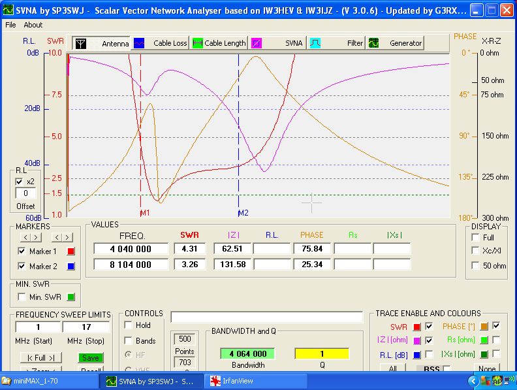Image resolution: width=517 pixels, height=390 pixels.
Task: Select the SVNA mode button
Action: point(278,43)
